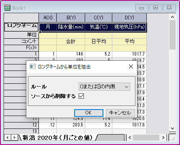Screen dimensions: 180x145
Task: Click the dialog icon beside ロングネームから単位を抽出
Action: tap(32, 66)
